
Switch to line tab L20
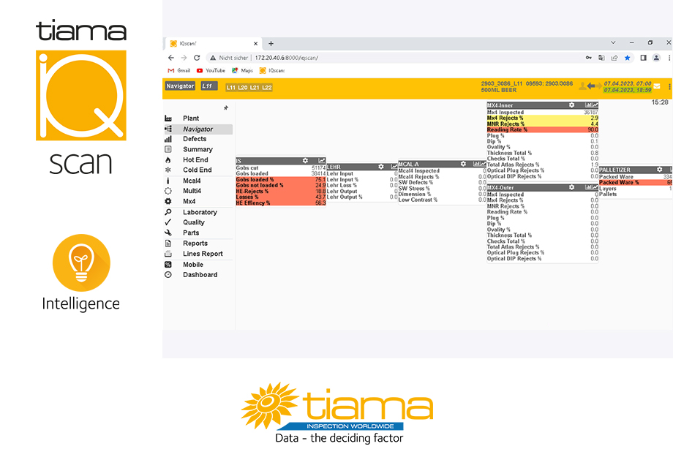click(x=242, y=88)
